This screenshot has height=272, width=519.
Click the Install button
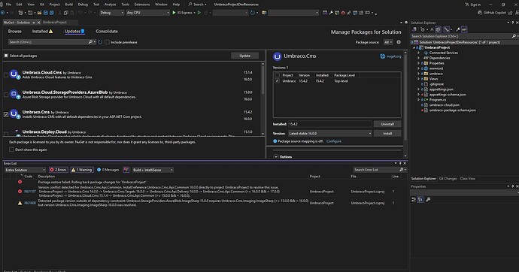(x=387, y=133)
